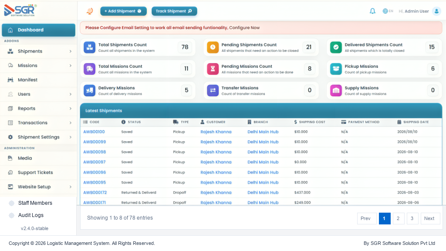Expand the Transactions menu chevron
446x251 pixels.
70,122
